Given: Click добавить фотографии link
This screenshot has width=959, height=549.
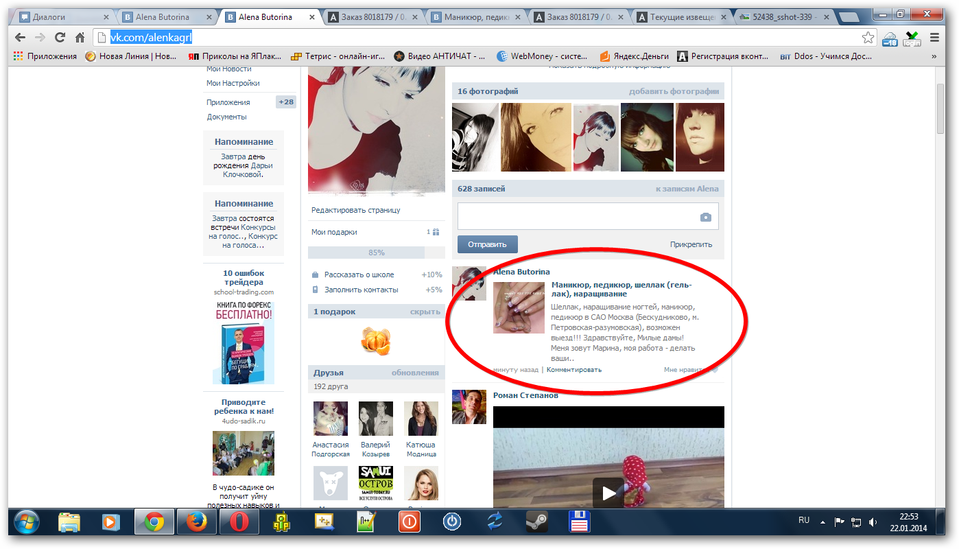Looking at the screenshot, I should pyautogui.click(x=674, y=91).
